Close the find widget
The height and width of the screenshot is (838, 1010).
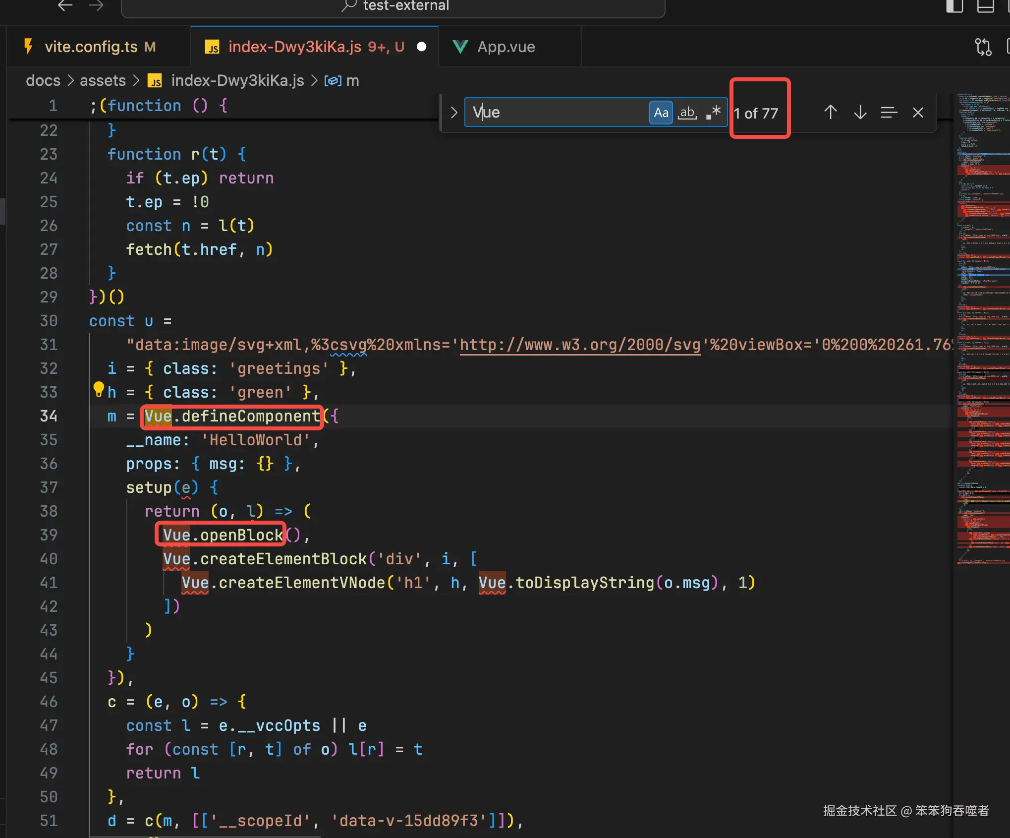pyautogui.click(x=918, y=113)
